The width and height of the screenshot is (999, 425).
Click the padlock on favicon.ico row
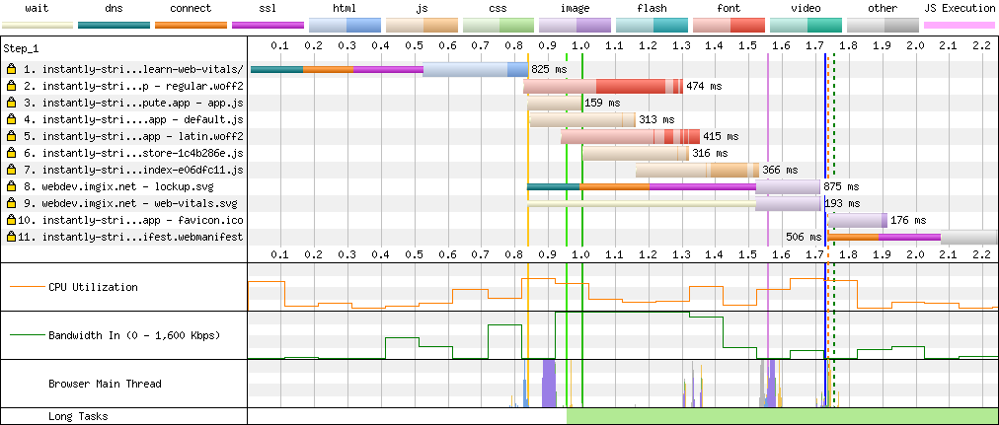tap(11, 220)
